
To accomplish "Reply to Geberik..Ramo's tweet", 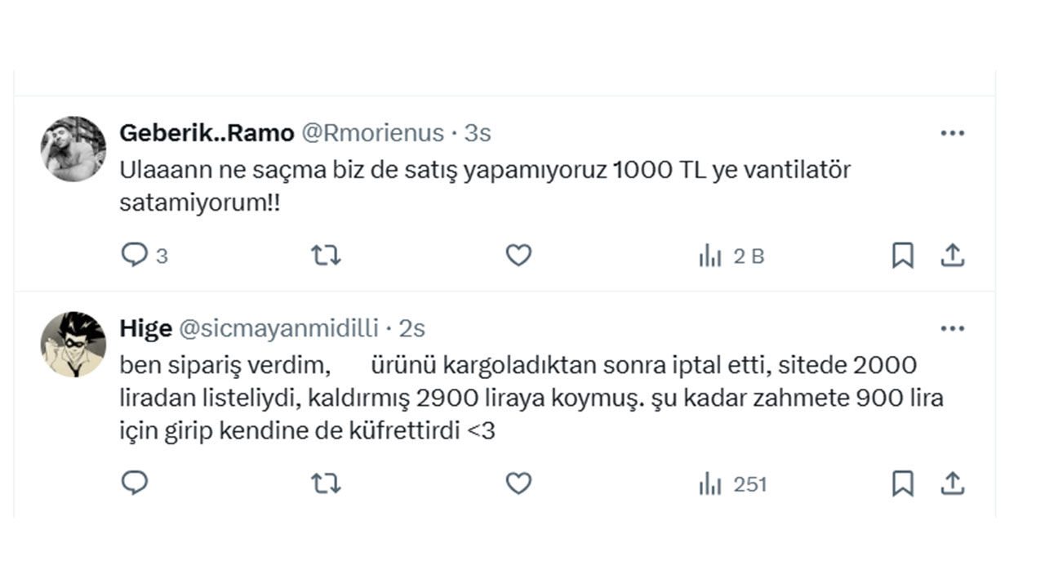I will [134, 256].
